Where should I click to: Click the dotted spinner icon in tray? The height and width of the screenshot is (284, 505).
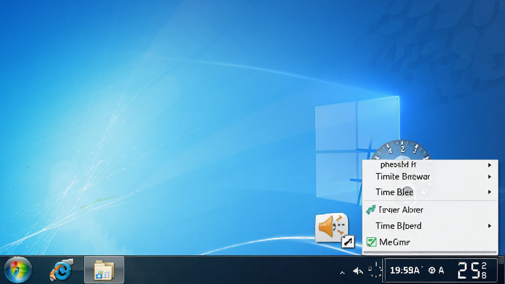[375, 270]
